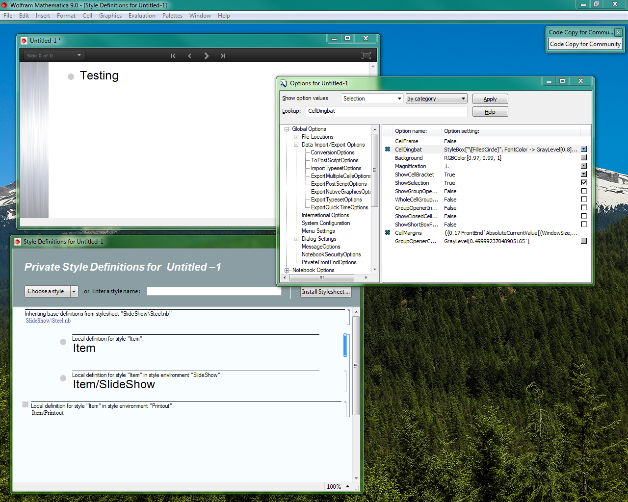628x502 pixels.
Task: Expand the File Locations tree node
Action: (x=296, y=137)
